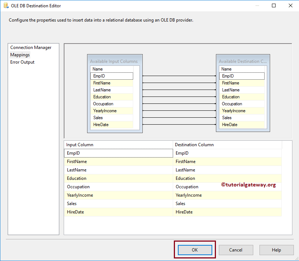Viewport: 299px width, 261px height.
Task: Click the Cancel button
Action: click(236, 250)
